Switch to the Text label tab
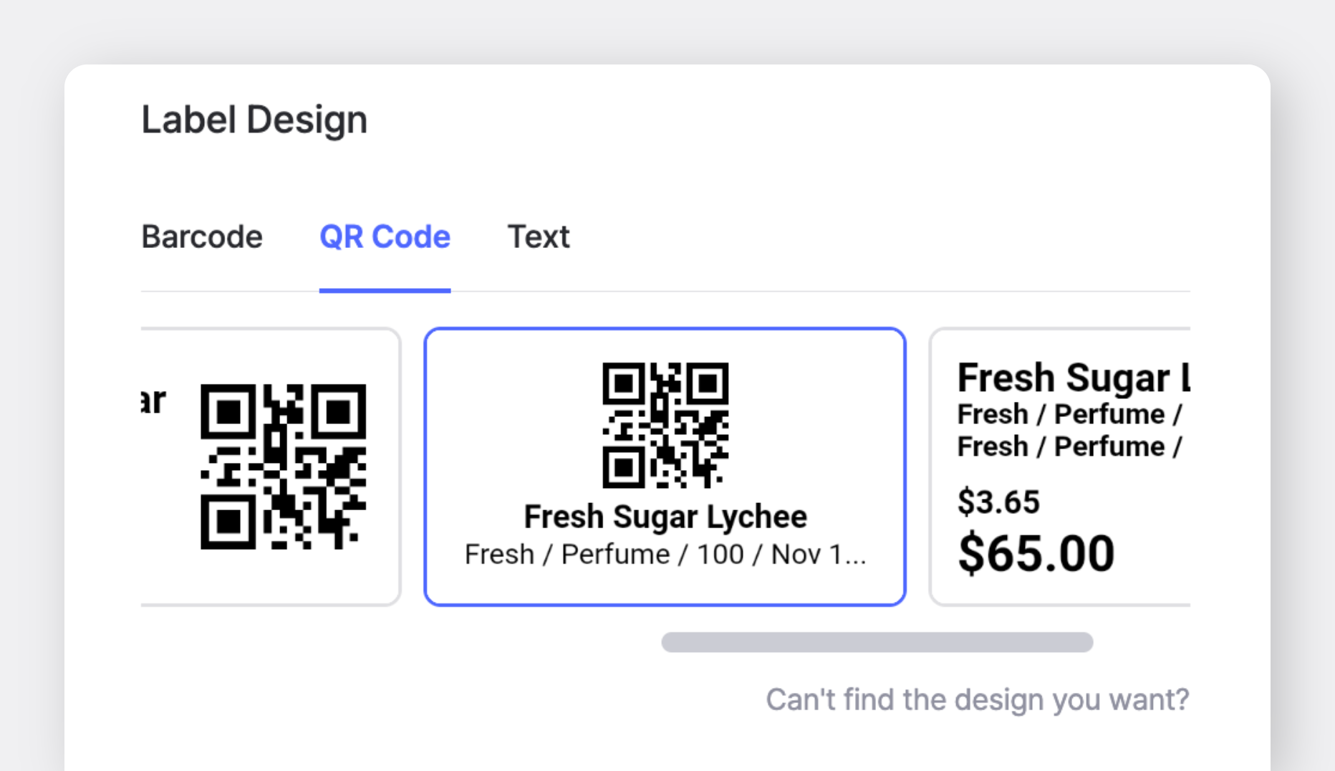 (539, 236)
